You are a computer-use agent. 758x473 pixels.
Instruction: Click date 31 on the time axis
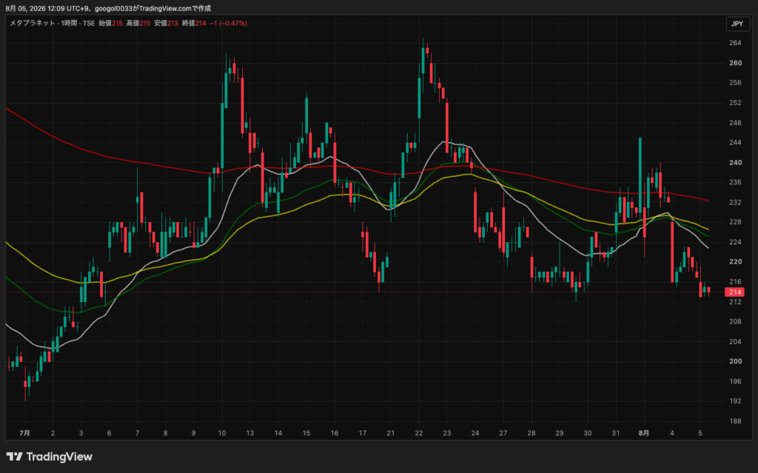point(615,433)
